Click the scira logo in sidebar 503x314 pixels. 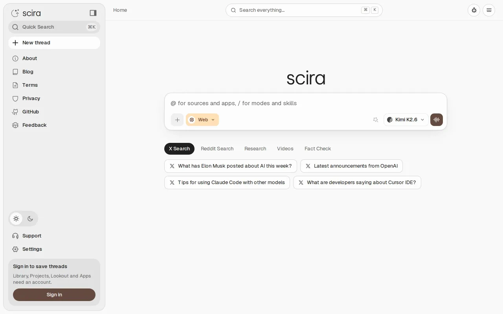coord(26,13)
